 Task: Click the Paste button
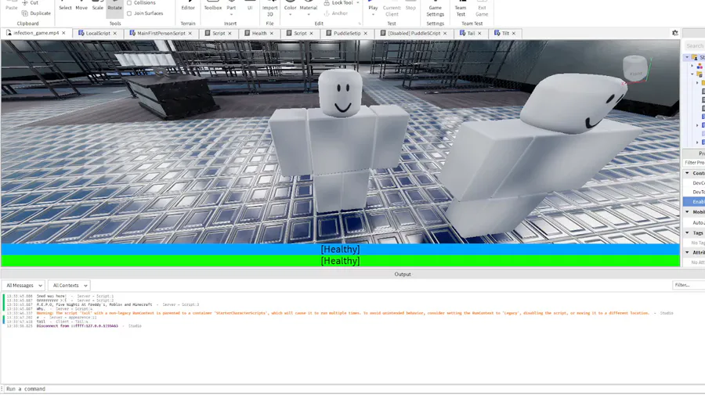tap(11, 6)
